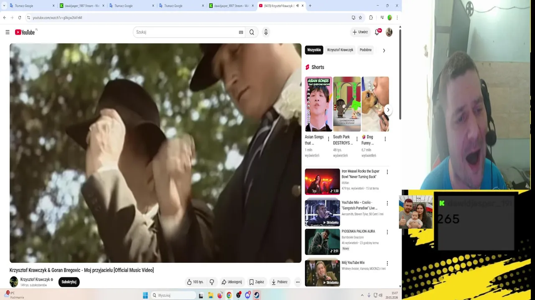
Task: Switch to first dawidjasper_1987 Stream tab
Action: coord(82,6)
